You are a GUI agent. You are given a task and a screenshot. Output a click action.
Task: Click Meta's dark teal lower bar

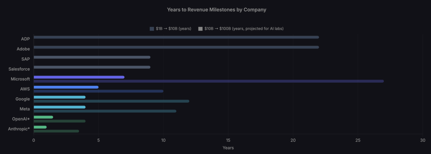105,111
